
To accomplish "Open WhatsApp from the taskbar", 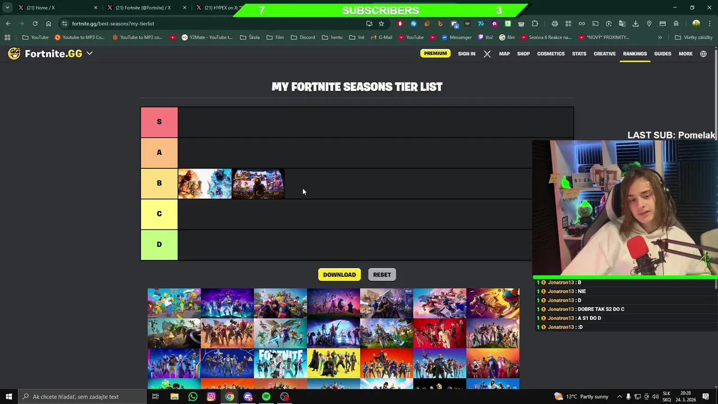I will pyautogui.click(x=192, y=397).
